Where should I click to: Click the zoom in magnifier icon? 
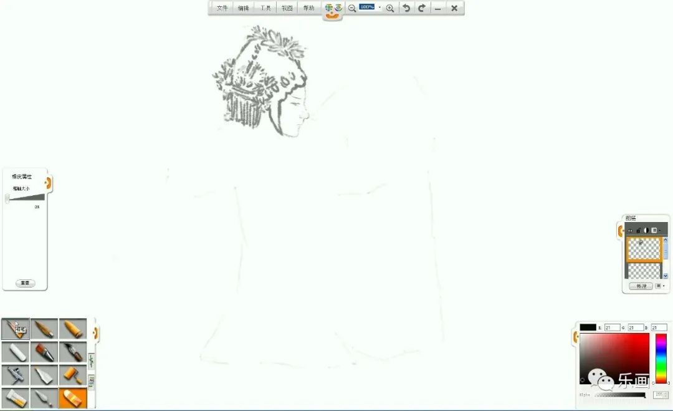click(x=390, y=8)
